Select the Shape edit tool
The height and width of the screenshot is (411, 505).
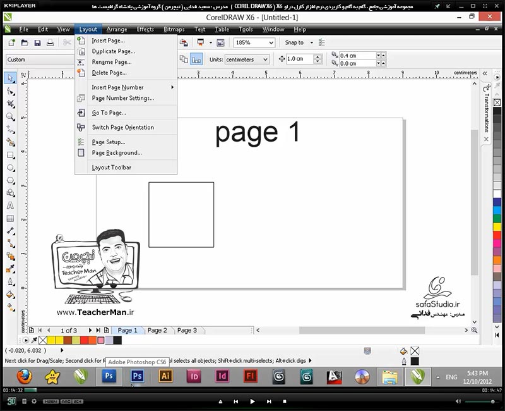(x=10, y=92)
